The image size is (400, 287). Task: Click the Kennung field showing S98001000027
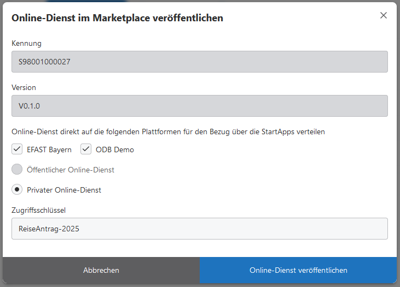[x=199, y=62]
